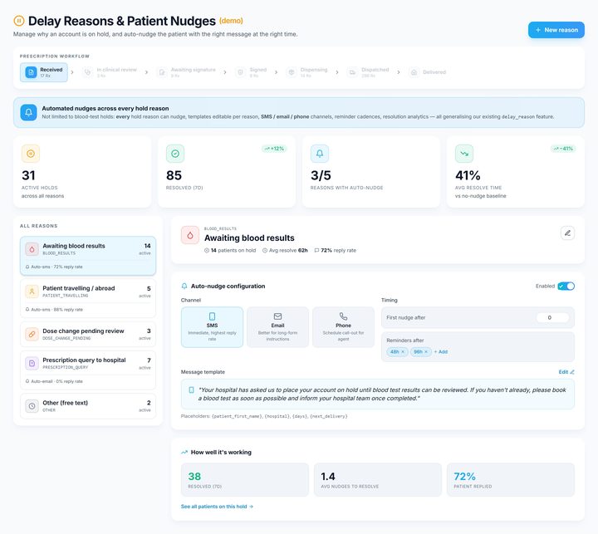This screenshot has width=598, height=534.
Task: Remove the 48h reminder chip
Action: tap(403, 351)
